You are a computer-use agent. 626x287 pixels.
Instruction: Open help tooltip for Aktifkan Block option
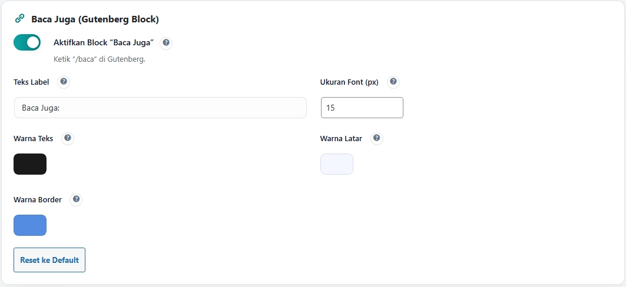(166, 43)
